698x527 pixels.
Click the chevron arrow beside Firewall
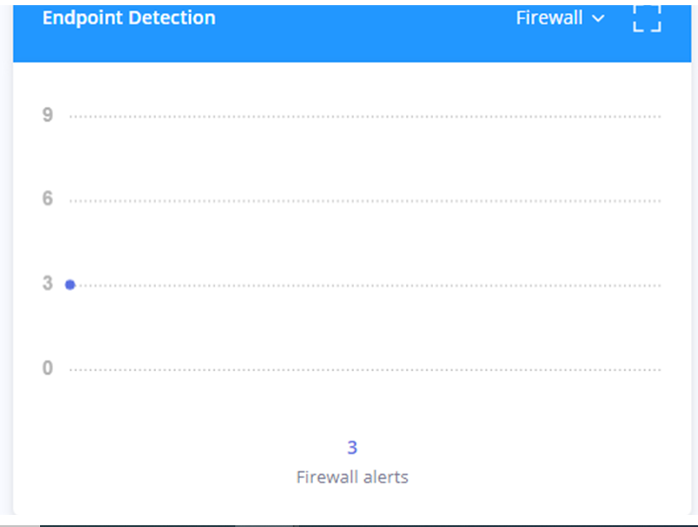[598, 18]
